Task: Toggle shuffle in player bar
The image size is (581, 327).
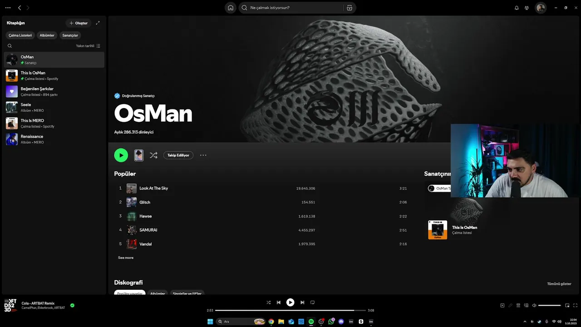Action: pos(268,302)
